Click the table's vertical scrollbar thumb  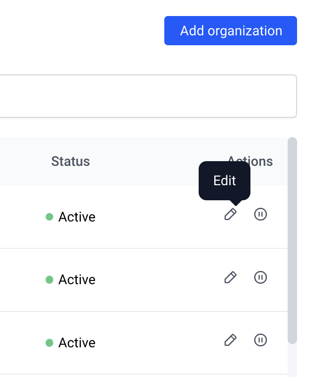(292, 240)
